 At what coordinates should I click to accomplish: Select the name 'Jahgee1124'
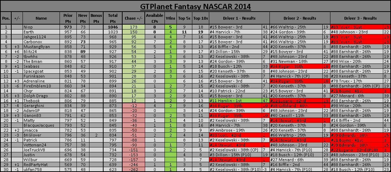pyautogui.click(x=41, y=37)
